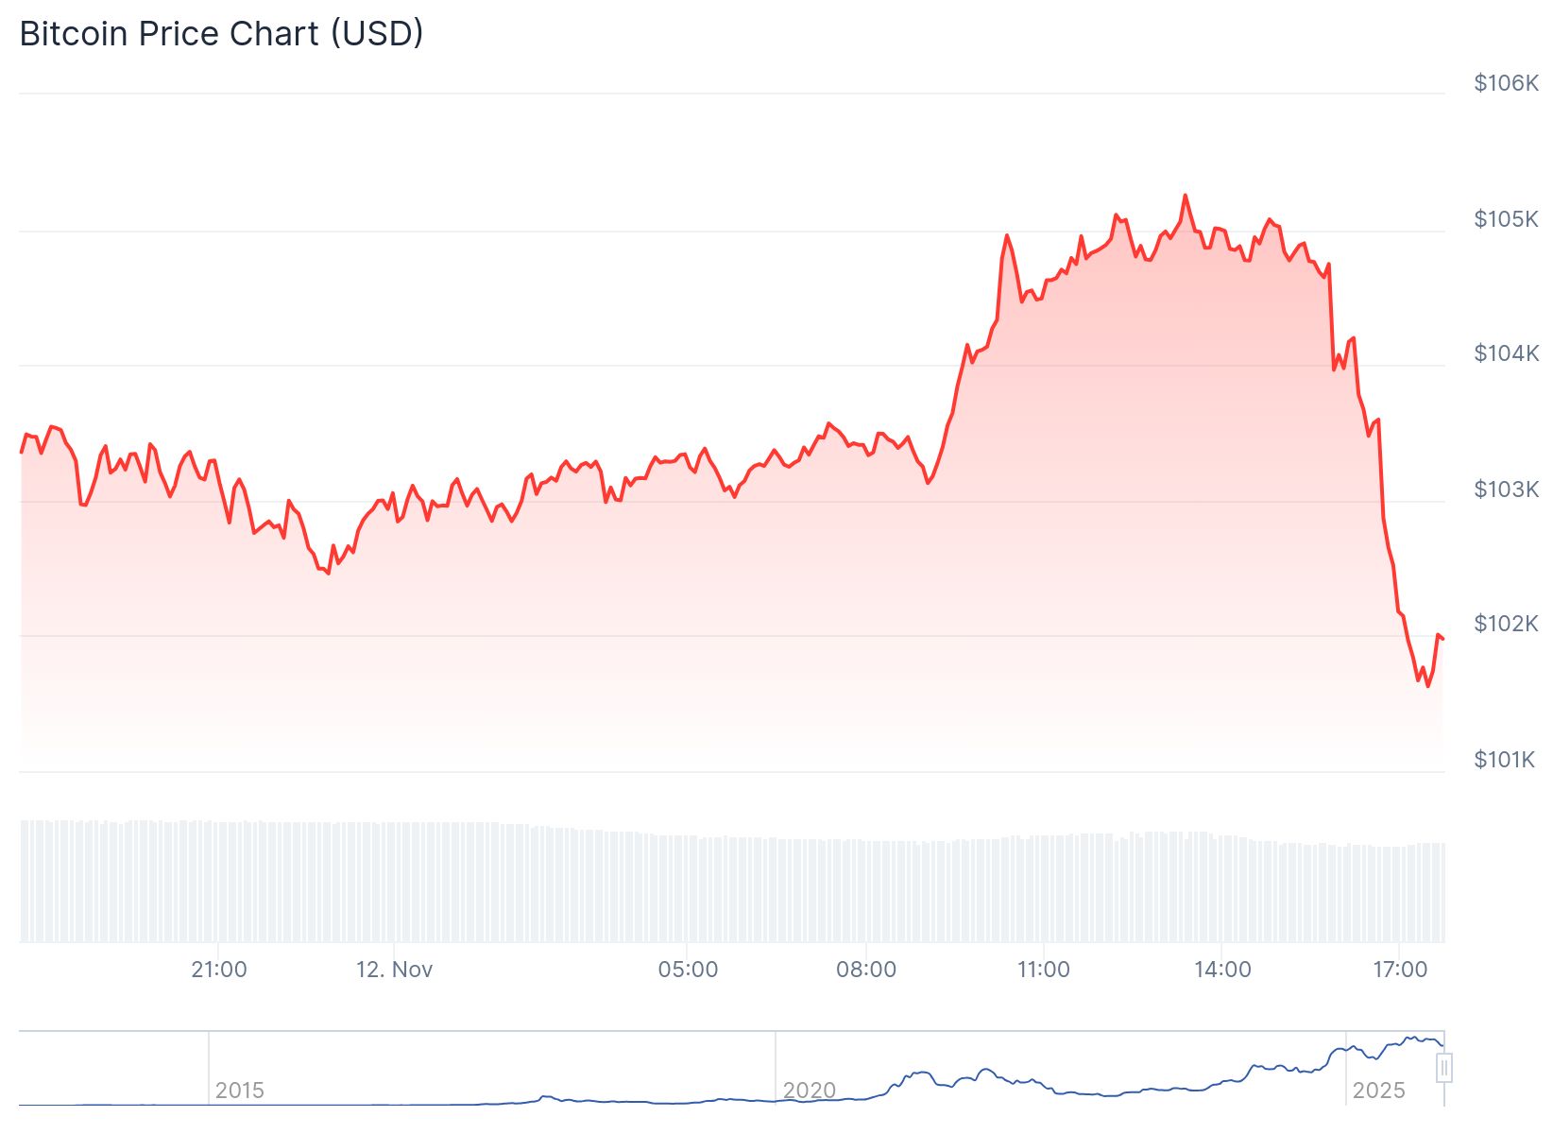This screenshot has height=1134, width=1553.
Task: Click the Bitcoin Price Chart (USD) title
Action: point(221,34)
